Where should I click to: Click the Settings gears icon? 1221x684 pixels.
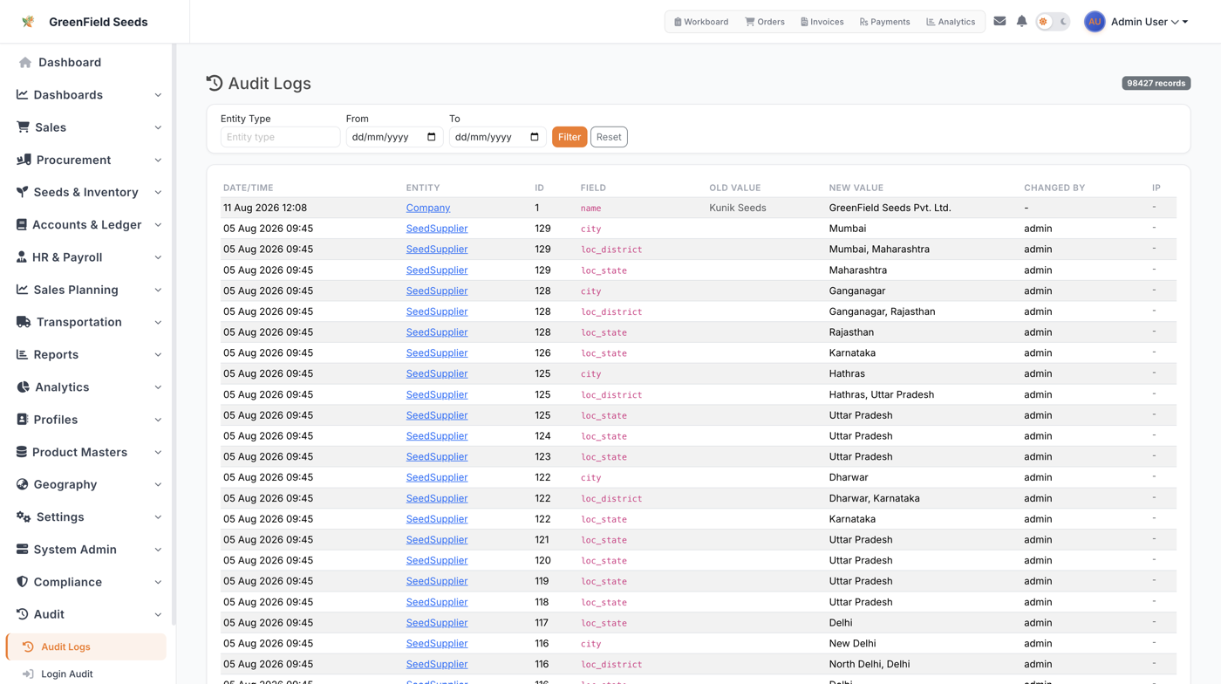pos(24,516)
